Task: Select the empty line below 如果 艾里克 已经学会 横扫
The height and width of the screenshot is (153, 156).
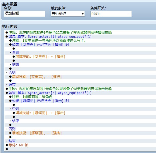Action: 80,48
